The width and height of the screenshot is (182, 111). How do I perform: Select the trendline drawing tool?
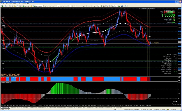coord(81,6)
